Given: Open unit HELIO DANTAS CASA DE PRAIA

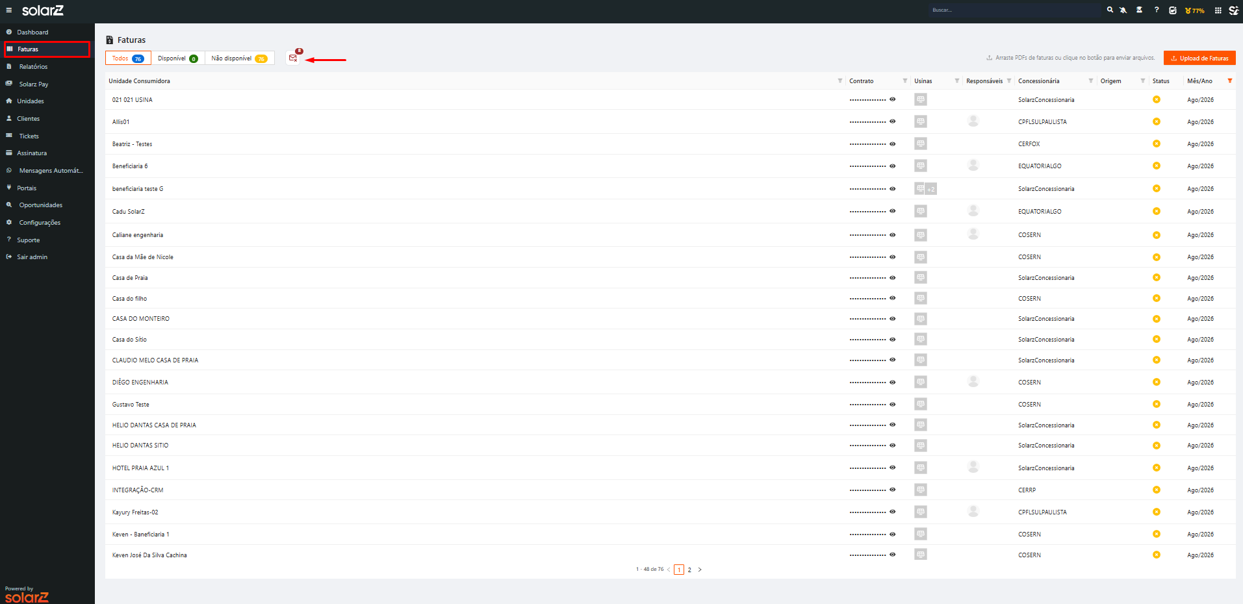Looking at the screenshot, I should click(154, 425).
